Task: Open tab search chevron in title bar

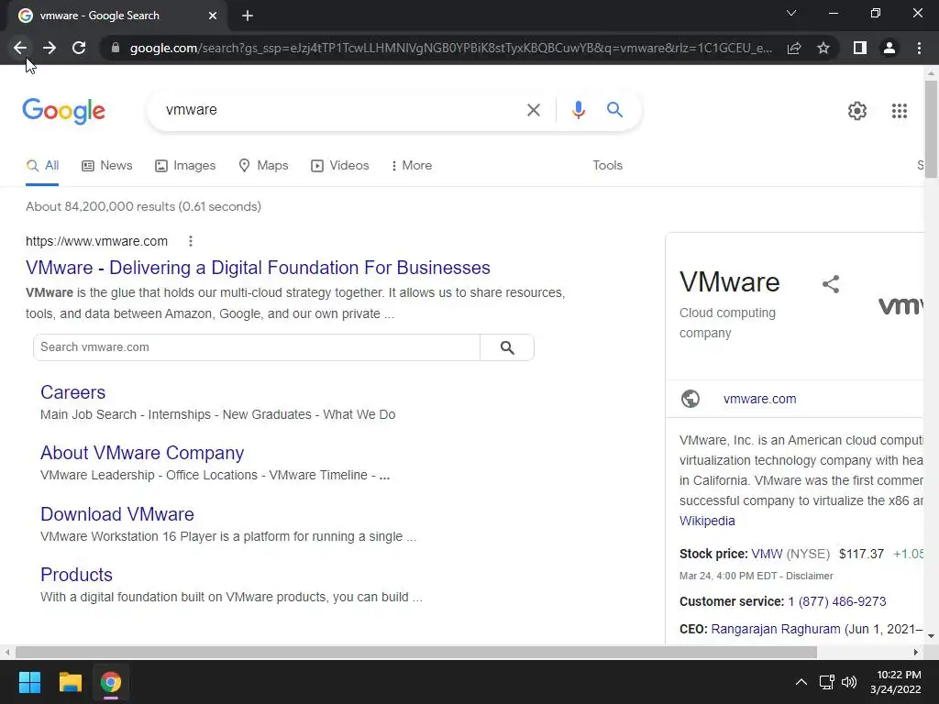Action: click(791, 13)
